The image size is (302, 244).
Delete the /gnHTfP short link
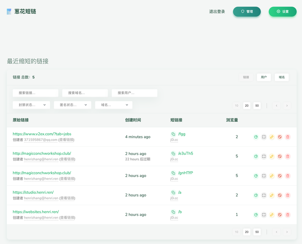tap(288, 176)
